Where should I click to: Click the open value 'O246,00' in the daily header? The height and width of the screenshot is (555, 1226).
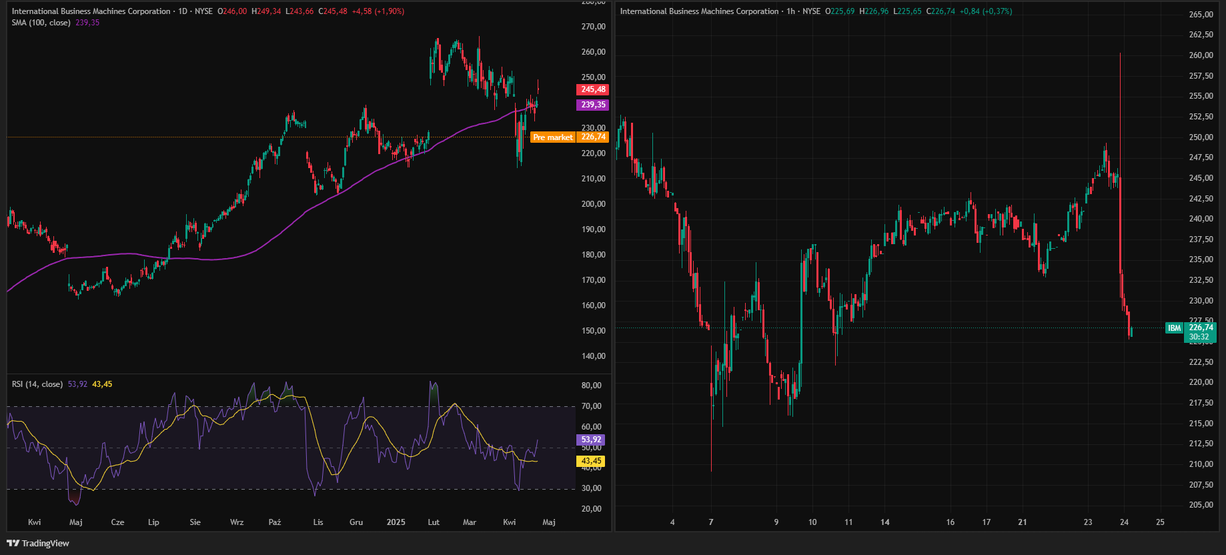coord(232,11)
